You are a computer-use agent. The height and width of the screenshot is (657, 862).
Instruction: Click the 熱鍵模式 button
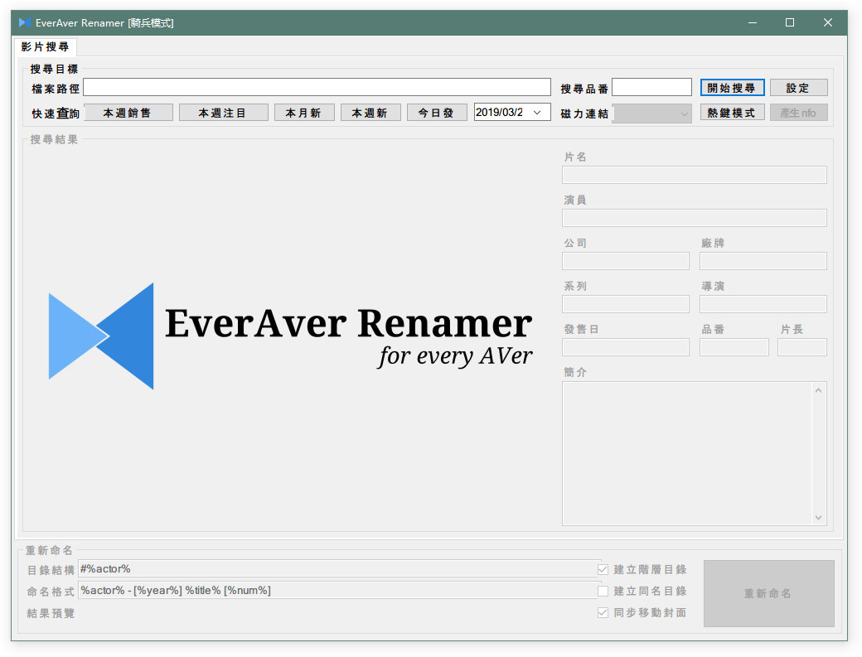click(x=732, y=113)
